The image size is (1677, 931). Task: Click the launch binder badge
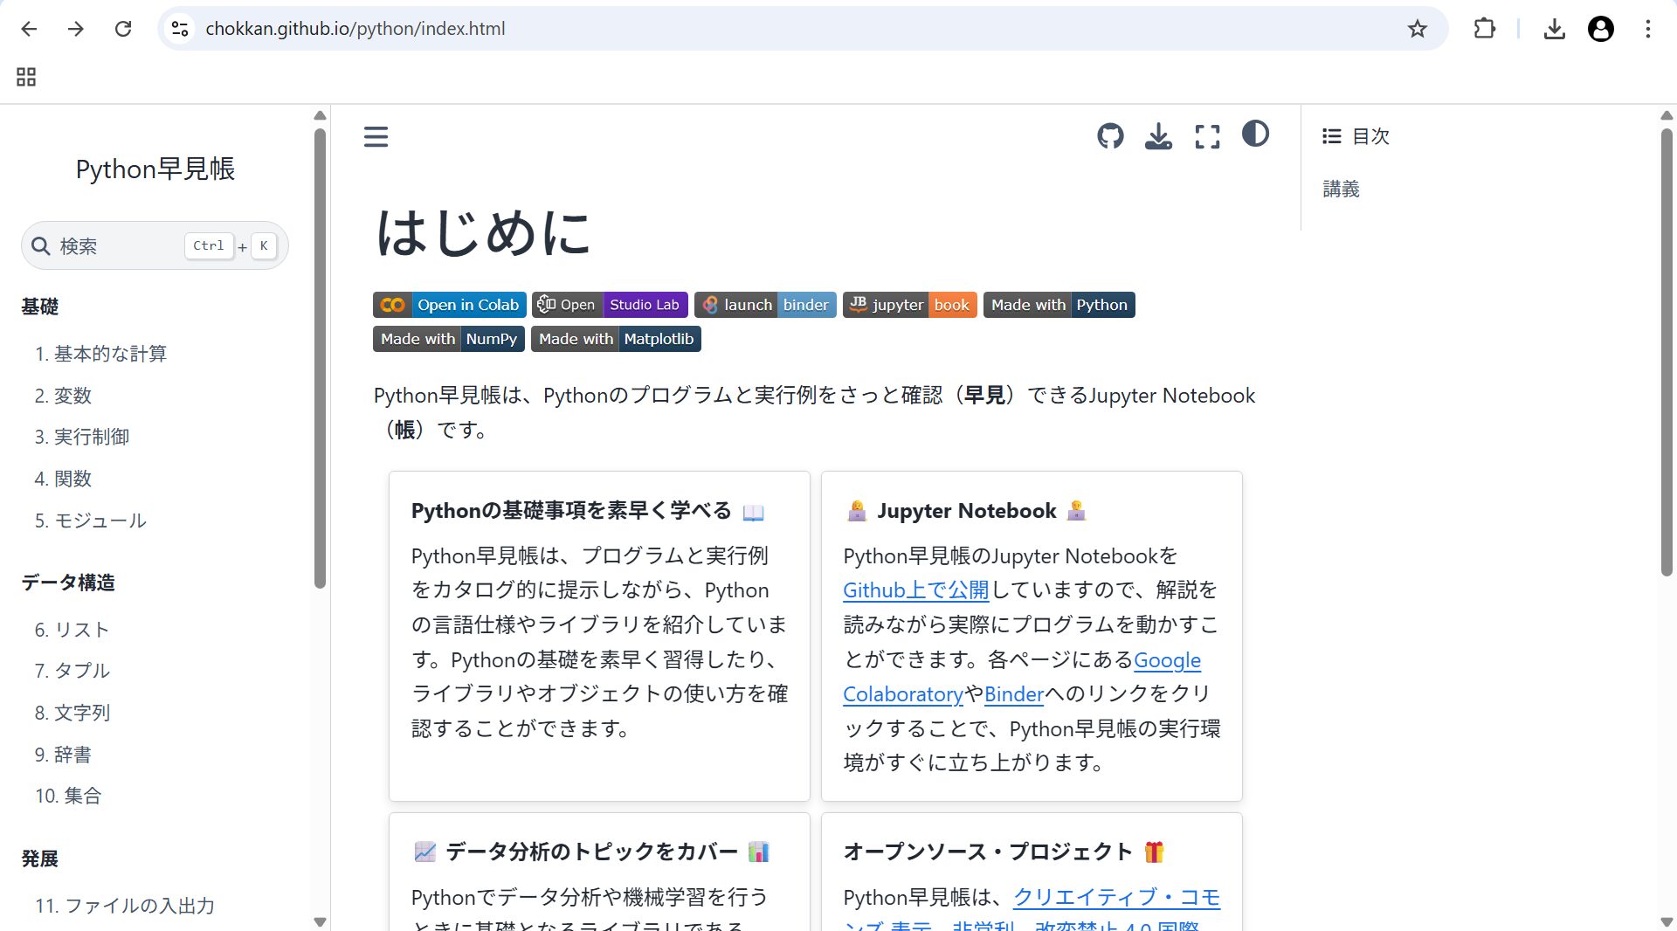(x=765, y=305)
